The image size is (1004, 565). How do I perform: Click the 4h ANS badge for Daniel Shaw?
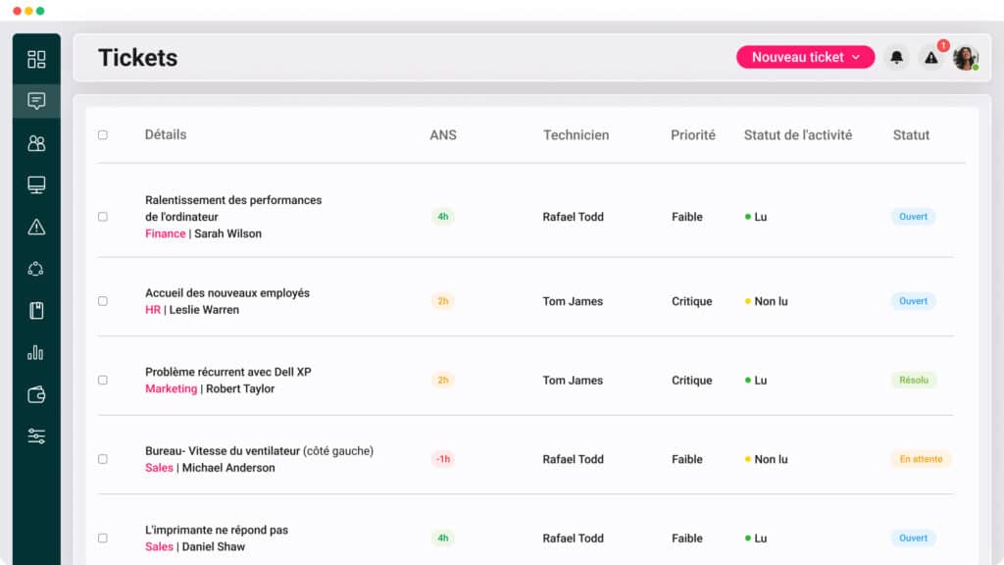[443, 539]
